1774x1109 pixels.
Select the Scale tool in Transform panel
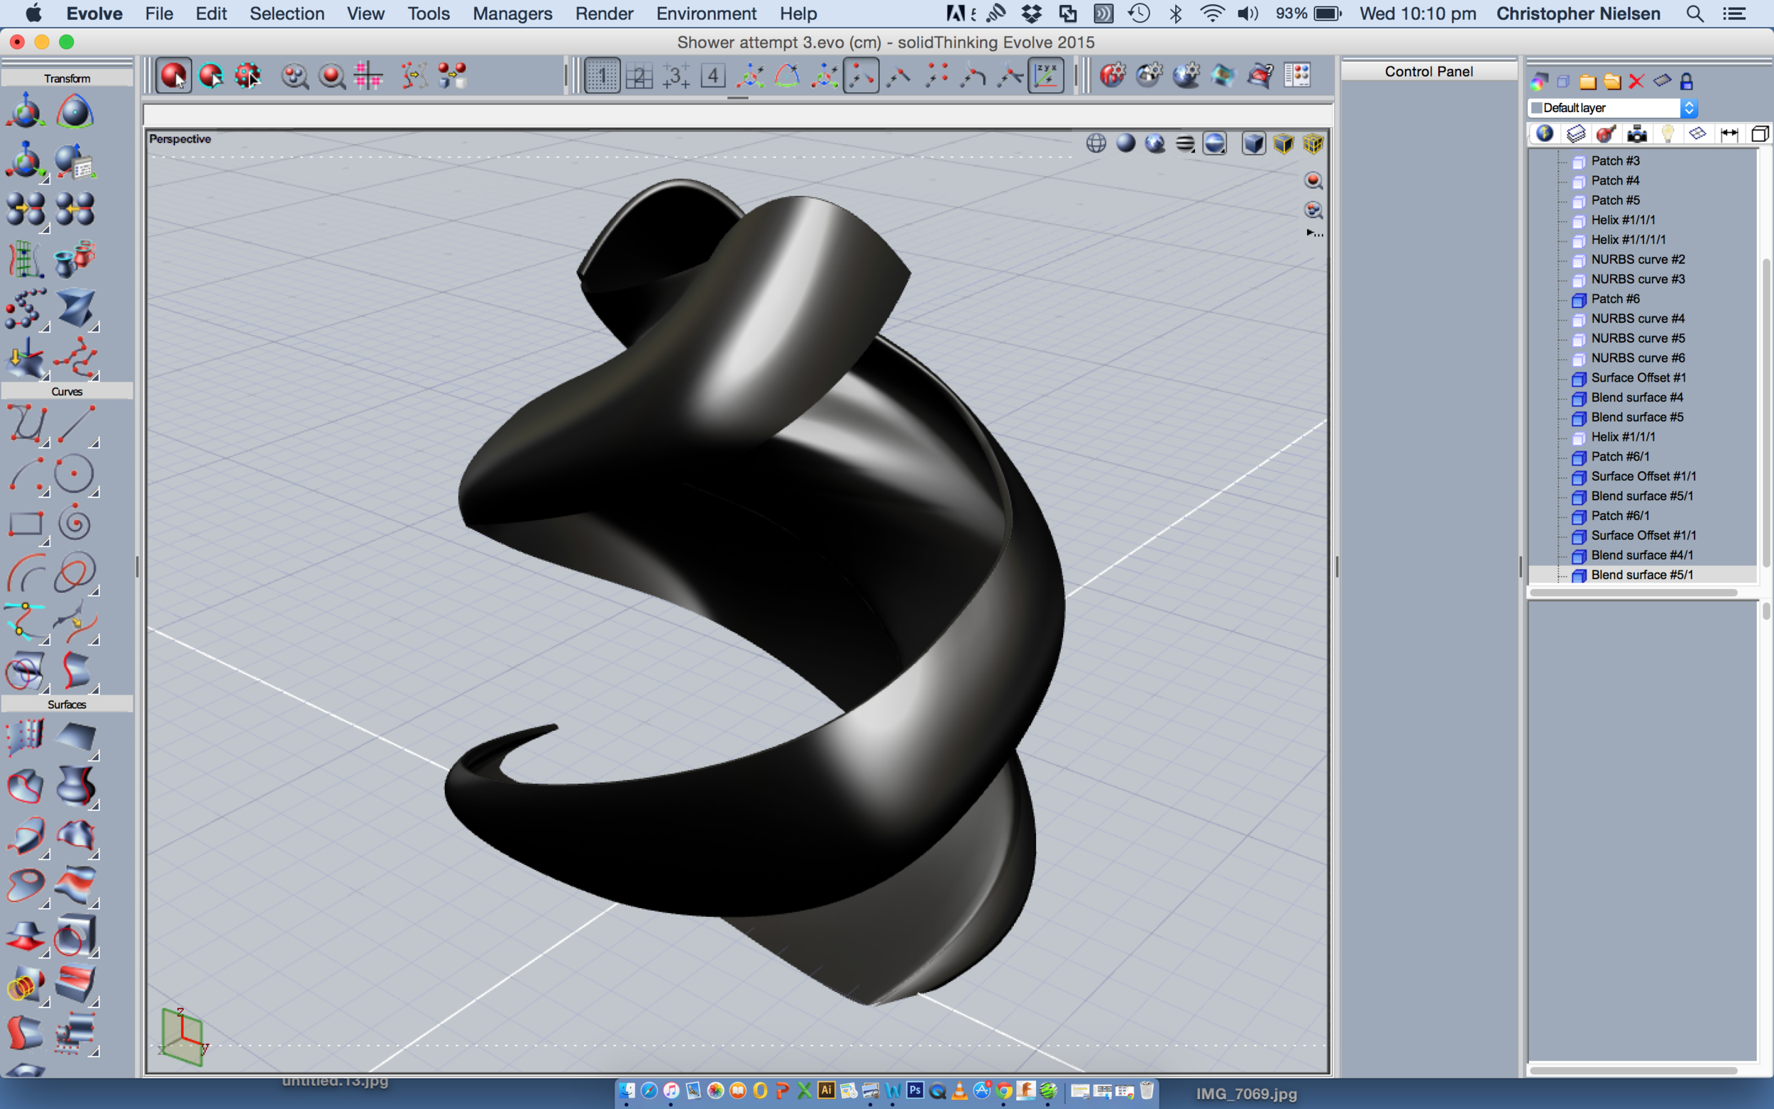(x=25, y=160)
